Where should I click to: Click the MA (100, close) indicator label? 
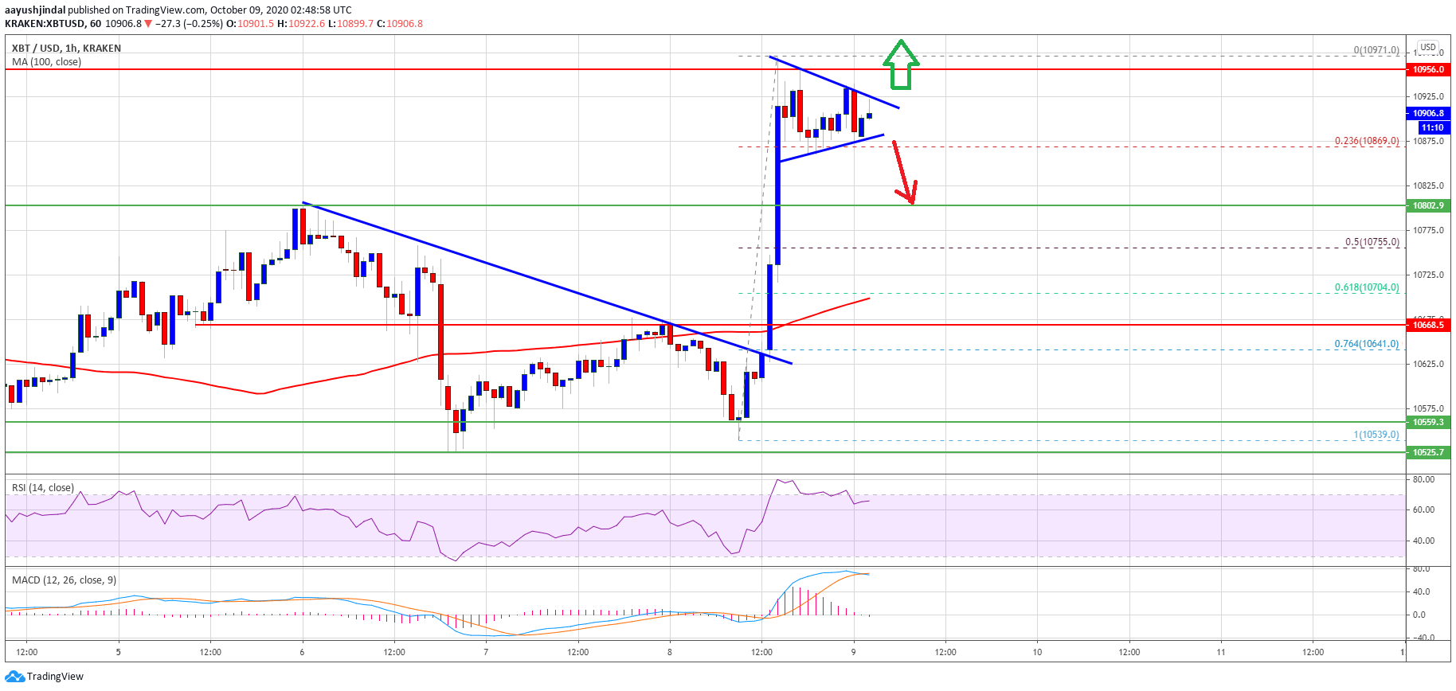(x=46, y=62)
